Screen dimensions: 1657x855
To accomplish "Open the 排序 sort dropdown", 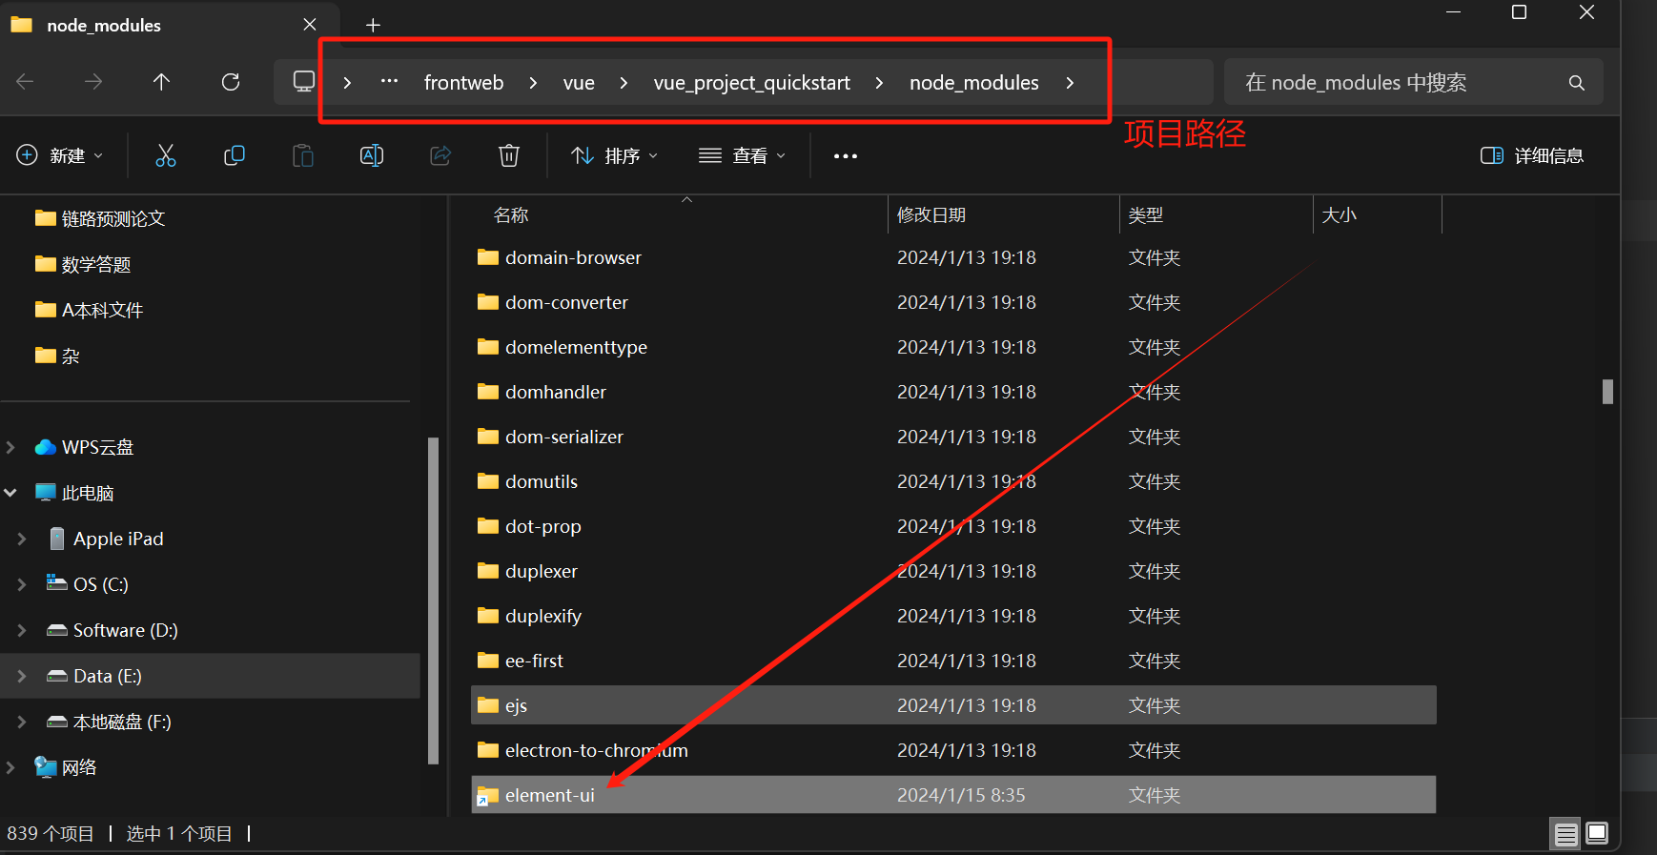I will click(x=615, y=155).
